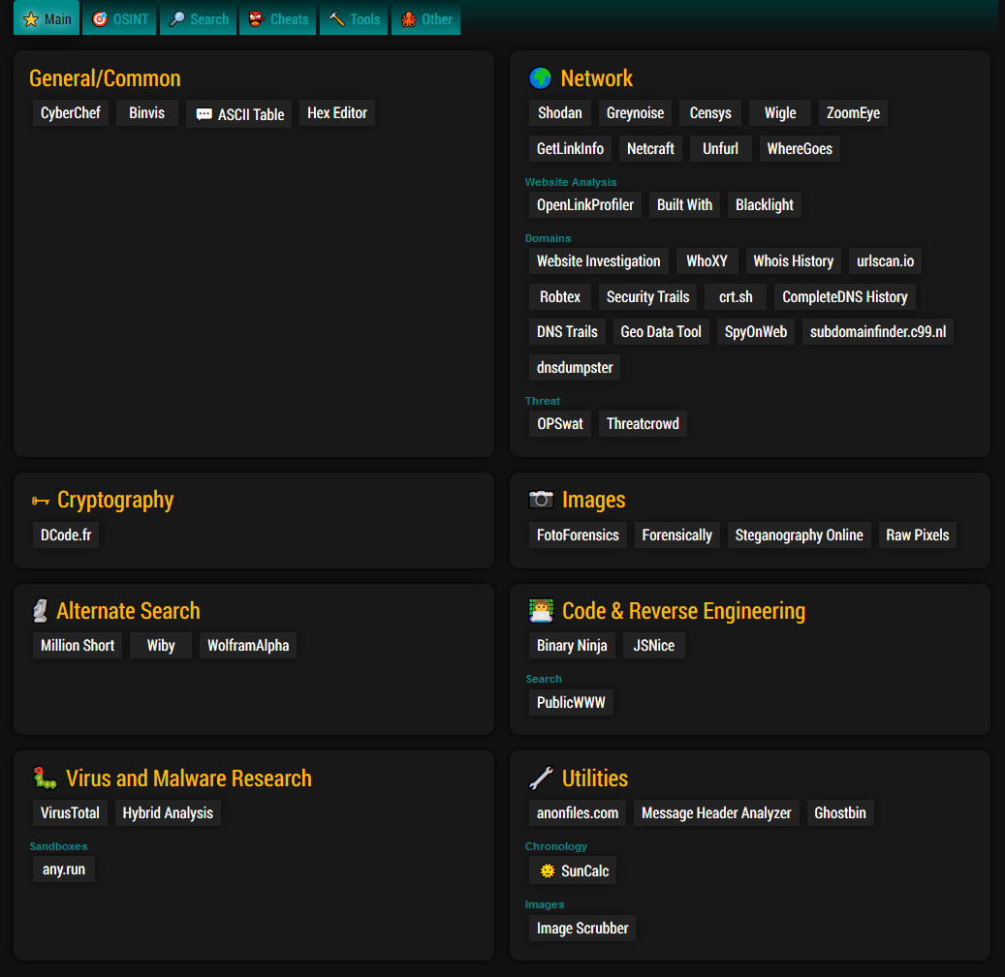This screenshot has height=977, width=1005.
Task: Click the hacker icon beside Code & Reverse Engineering
Action: [541, 611]
